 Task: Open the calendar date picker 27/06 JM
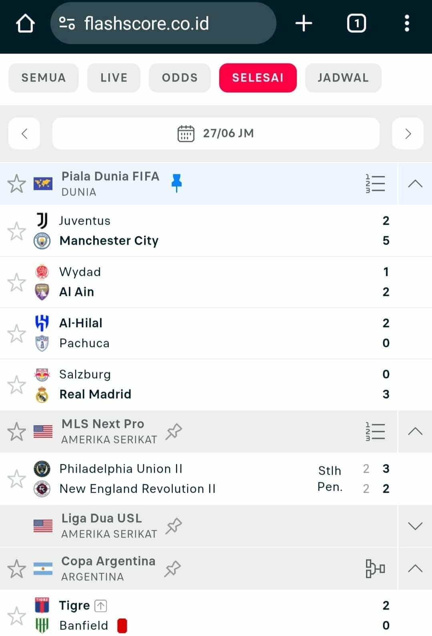(216, 133)
